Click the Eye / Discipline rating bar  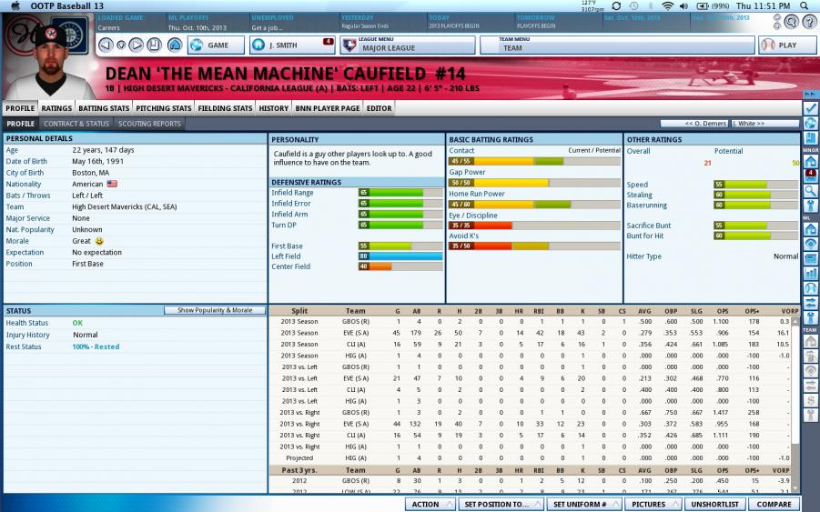point(534,226)
